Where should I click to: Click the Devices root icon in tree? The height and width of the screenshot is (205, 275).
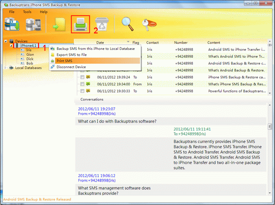click(x=11, y=41)
